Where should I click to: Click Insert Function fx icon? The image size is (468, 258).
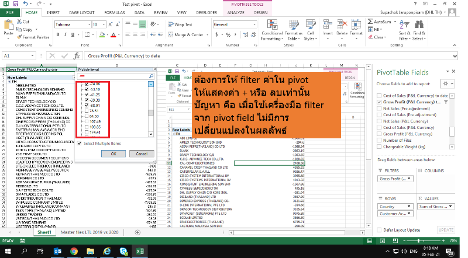(77, 55)
